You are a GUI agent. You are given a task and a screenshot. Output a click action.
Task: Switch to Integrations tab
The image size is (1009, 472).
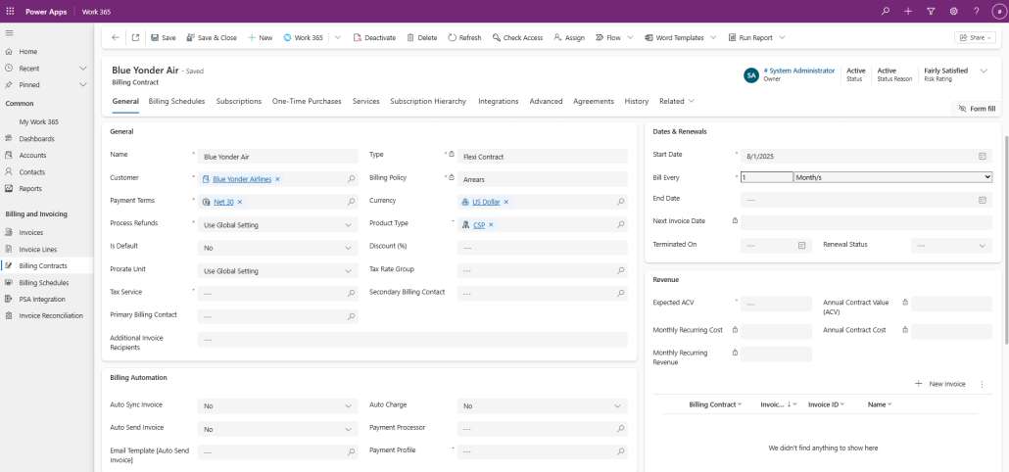point(498,101)
